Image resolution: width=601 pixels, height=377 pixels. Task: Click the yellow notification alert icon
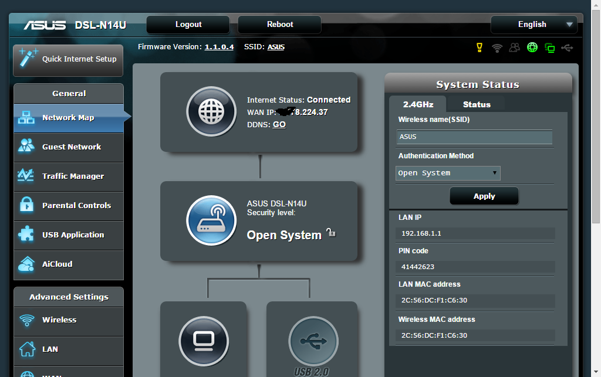point(480,47)
